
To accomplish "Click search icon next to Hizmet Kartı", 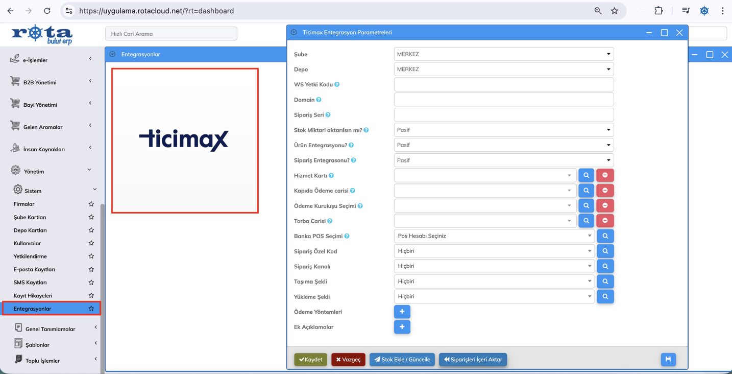I will (586, 175).
